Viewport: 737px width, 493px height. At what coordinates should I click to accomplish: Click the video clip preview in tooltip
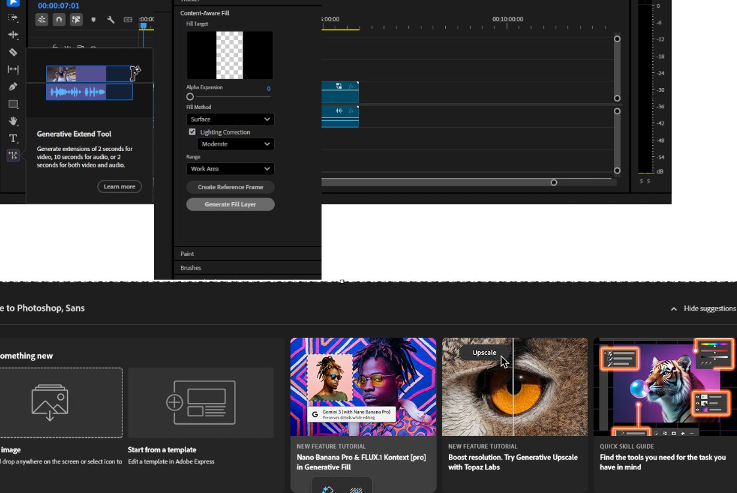click(x=88, y=74)
